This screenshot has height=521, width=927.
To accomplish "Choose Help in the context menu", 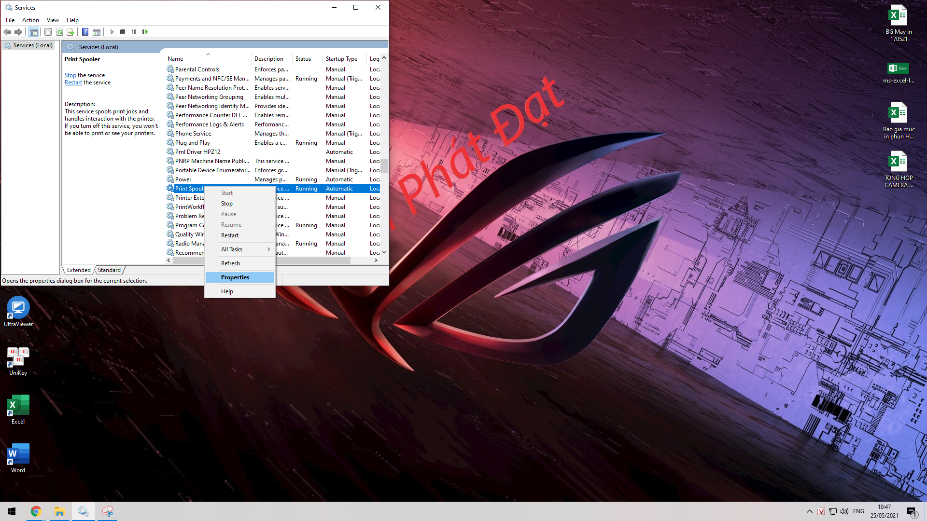I will click(240, 291).
